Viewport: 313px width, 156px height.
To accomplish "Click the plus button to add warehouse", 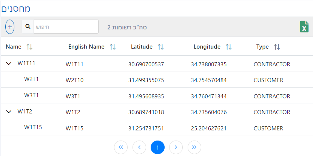I will tap(10, 27).
